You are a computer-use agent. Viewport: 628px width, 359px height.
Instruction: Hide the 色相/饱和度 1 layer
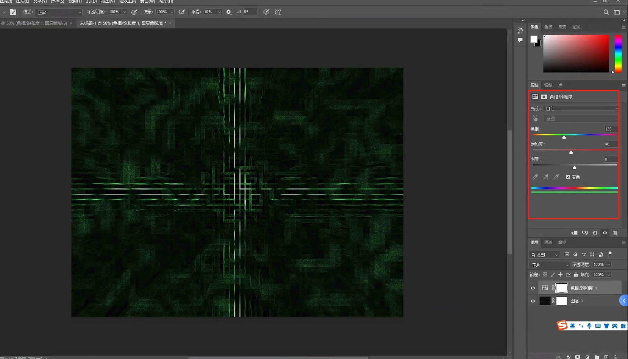point(533,288)
